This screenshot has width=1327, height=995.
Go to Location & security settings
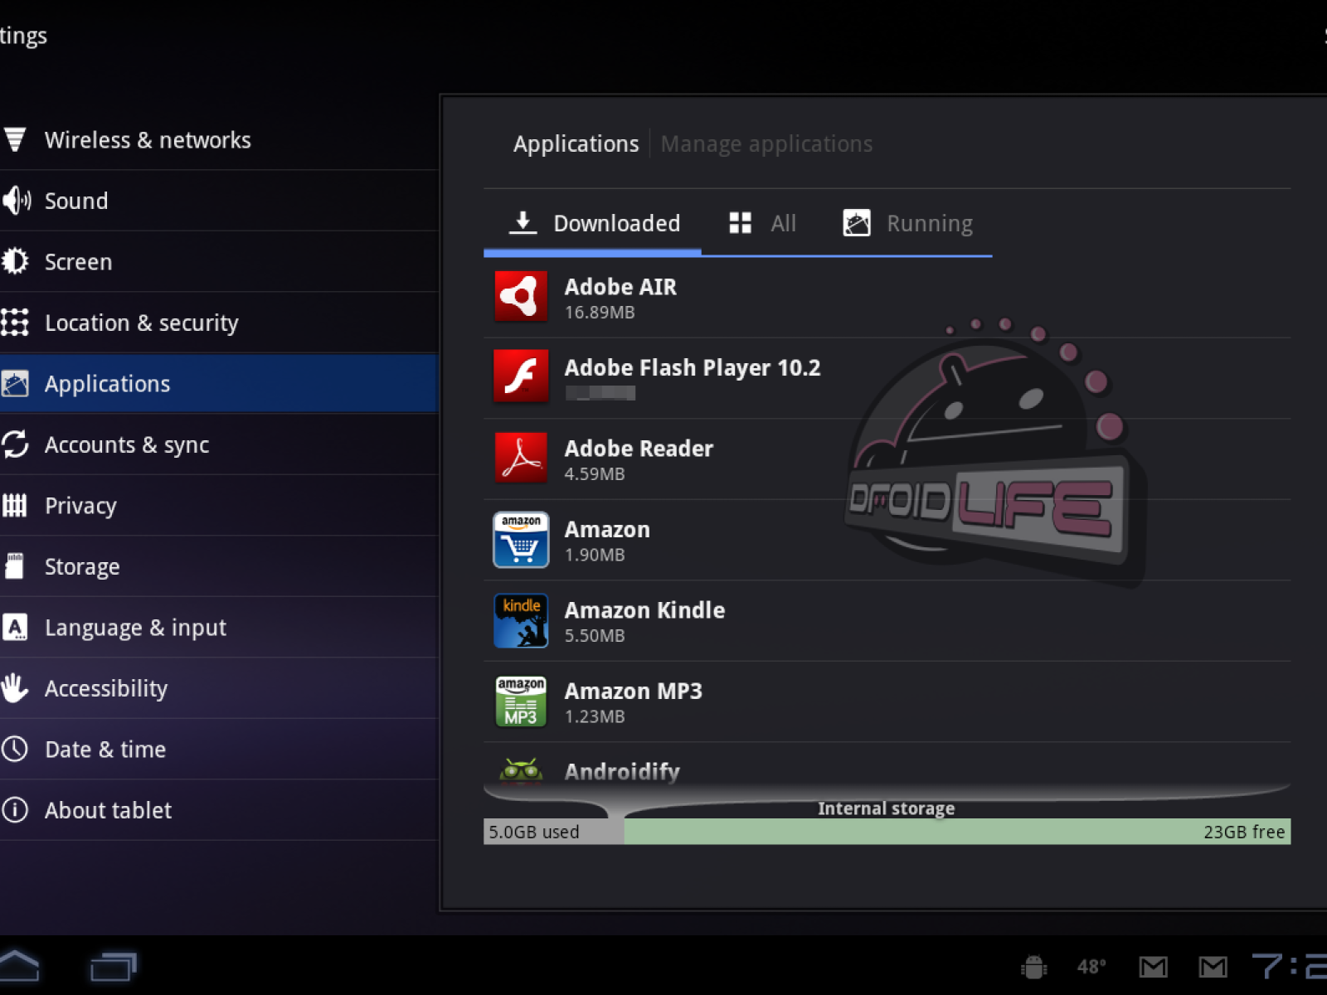141,323
